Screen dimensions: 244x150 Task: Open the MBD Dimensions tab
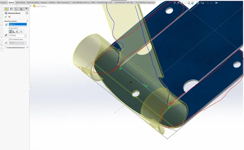click(x=64, y=3)
